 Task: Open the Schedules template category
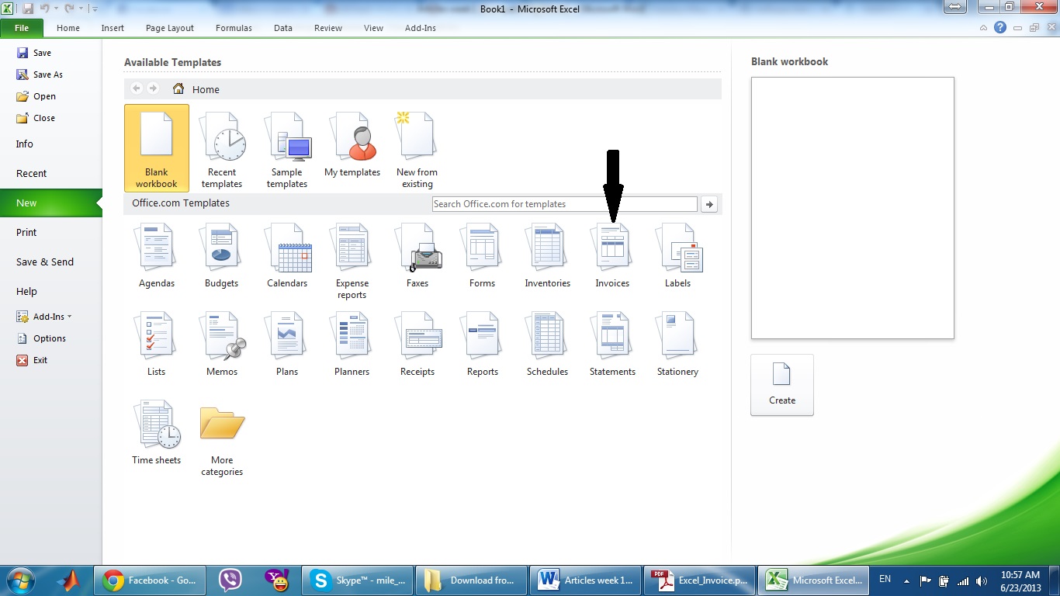pyautogui.click(x=548, y=345)
